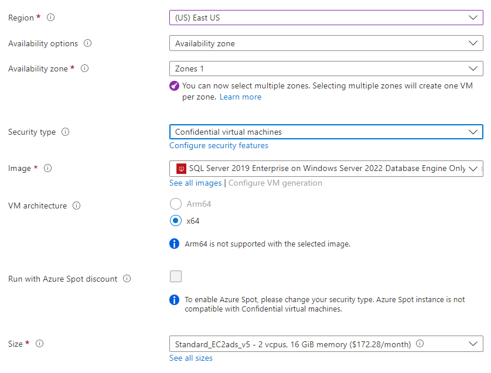The image size is (491, 373).
Task: Click the See all images link
Action: coord(195,183)
